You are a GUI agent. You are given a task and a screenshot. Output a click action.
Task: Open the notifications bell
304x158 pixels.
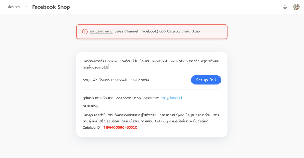(285, 7)
